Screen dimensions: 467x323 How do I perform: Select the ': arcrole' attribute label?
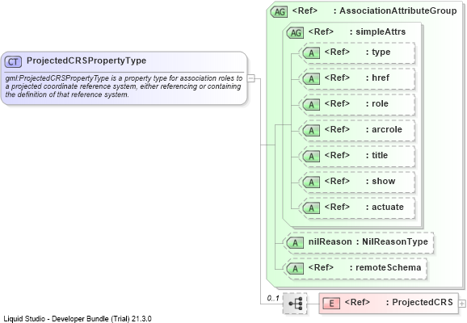coord(384,130)
